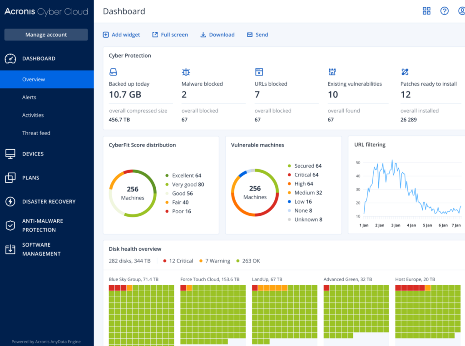Click the Send envelope icon
Image resolution: width=465 pixels, height=346 pixels.
pos(250,34)
